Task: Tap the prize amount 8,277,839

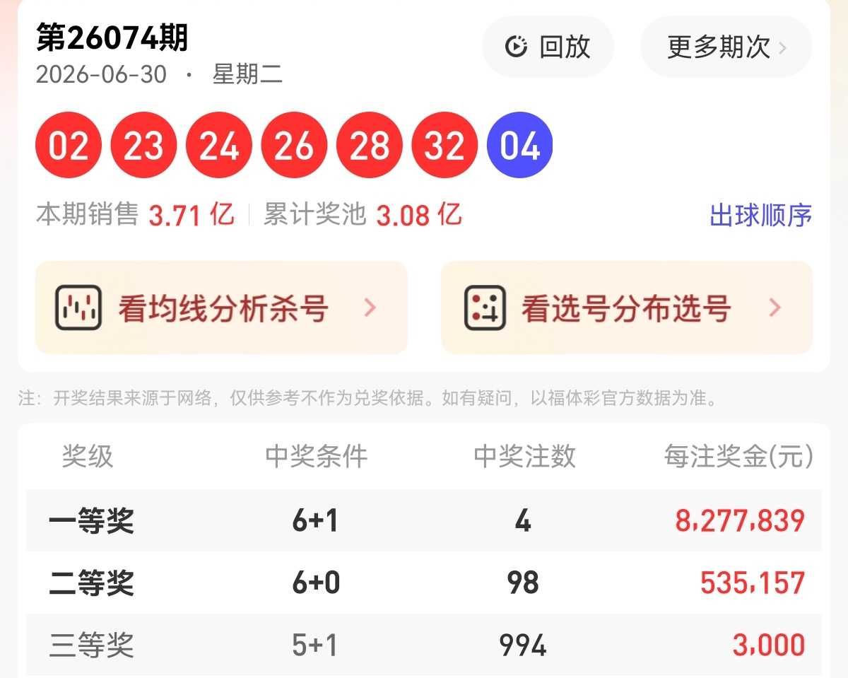Action: click(x=740, y=522)
